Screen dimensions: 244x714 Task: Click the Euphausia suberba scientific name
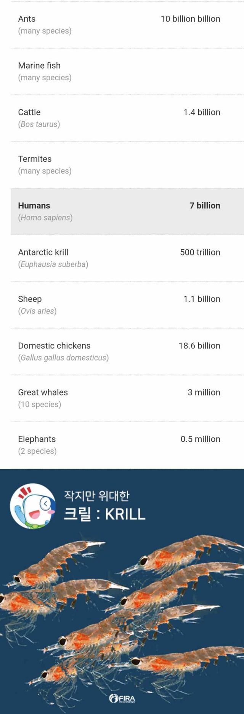pyautogui.click(x=53, y=264)
